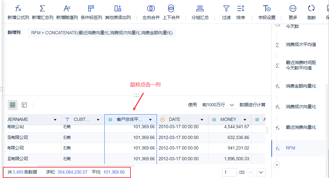Open the filter tool (过滤)
Screen dimensions: 329x178
click(226, 13)
